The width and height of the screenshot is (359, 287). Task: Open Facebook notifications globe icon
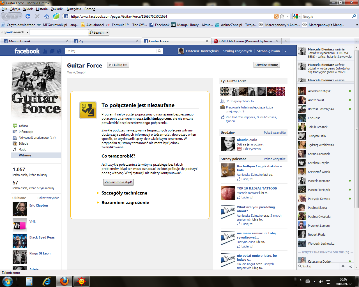(59, 51)
